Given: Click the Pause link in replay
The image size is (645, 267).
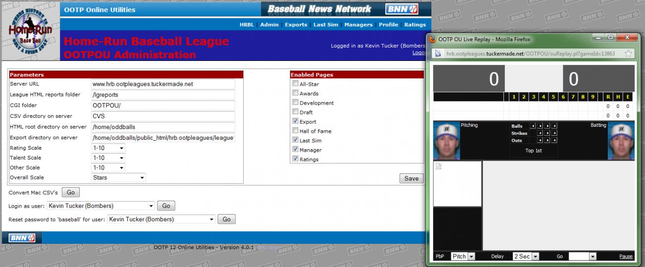Looking at the screenshot, I should tap(626, 256).
